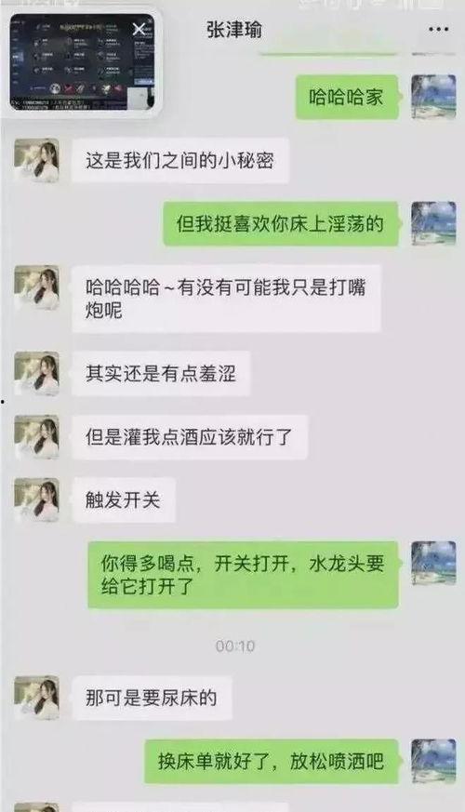The height and width of the screenshot is (812, 465).
Task: Tap beach avatar beside 你得多喝点 message
Action: (433, 564)
